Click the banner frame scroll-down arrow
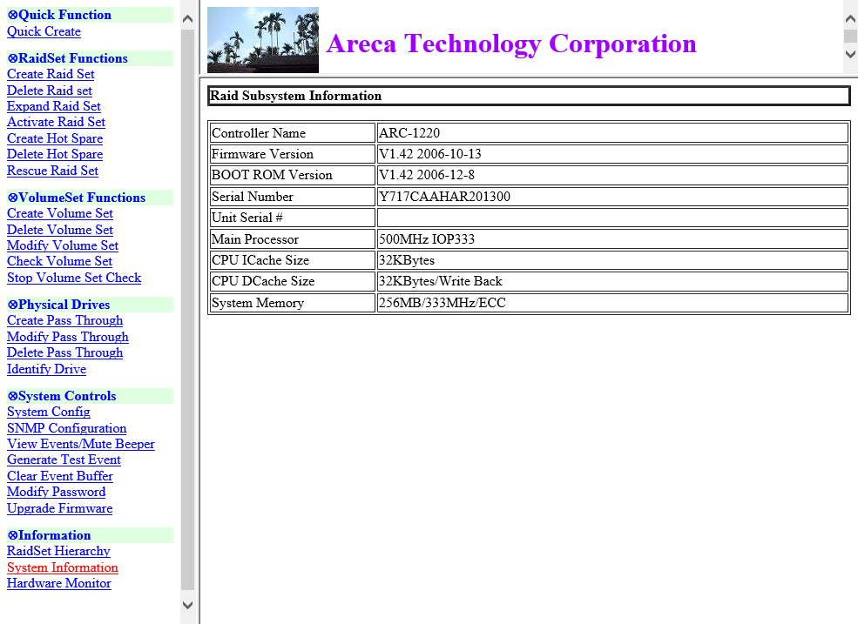858x624 pixels. [x=850, y=54]
